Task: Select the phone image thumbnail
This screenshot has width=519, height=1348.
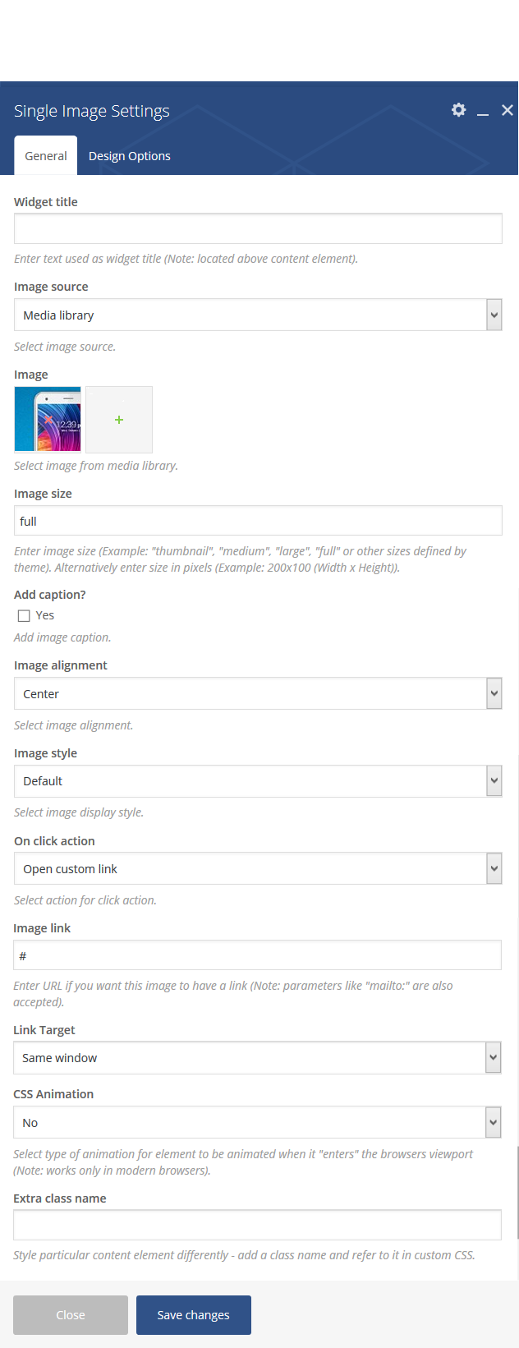Action: pyautogui.click(x=48, y=420)
